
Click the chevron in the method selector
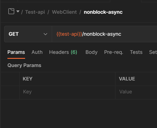pyautogui.click(x=45, y=34)
